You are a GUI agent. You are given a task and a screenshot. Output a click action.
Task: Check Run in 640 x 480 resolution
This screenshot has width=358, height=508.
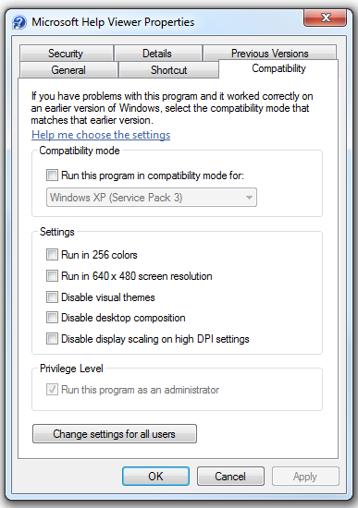52,276
